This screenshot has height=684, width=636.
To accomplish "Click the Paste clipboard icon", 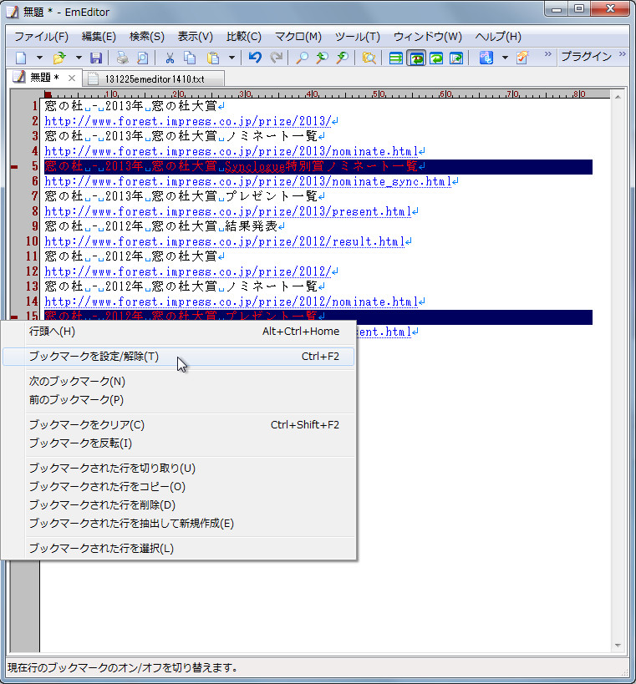I will (212, 58).
